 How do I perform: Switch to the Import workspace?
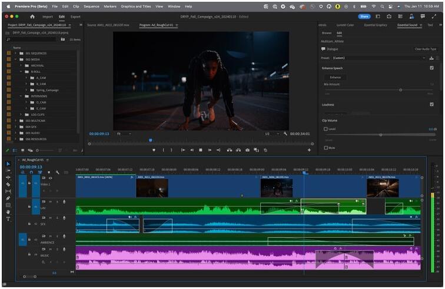pyautogui.click(x=48, y=16)
